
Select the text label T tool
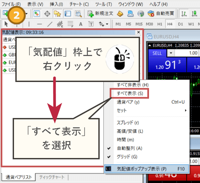[91, 24]
